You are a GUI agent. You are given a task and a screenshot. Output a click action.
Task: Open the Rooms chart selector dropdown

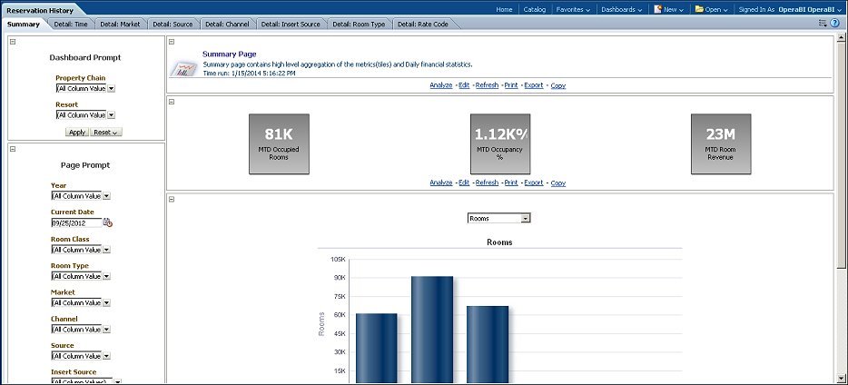click(x=526, y=218)
